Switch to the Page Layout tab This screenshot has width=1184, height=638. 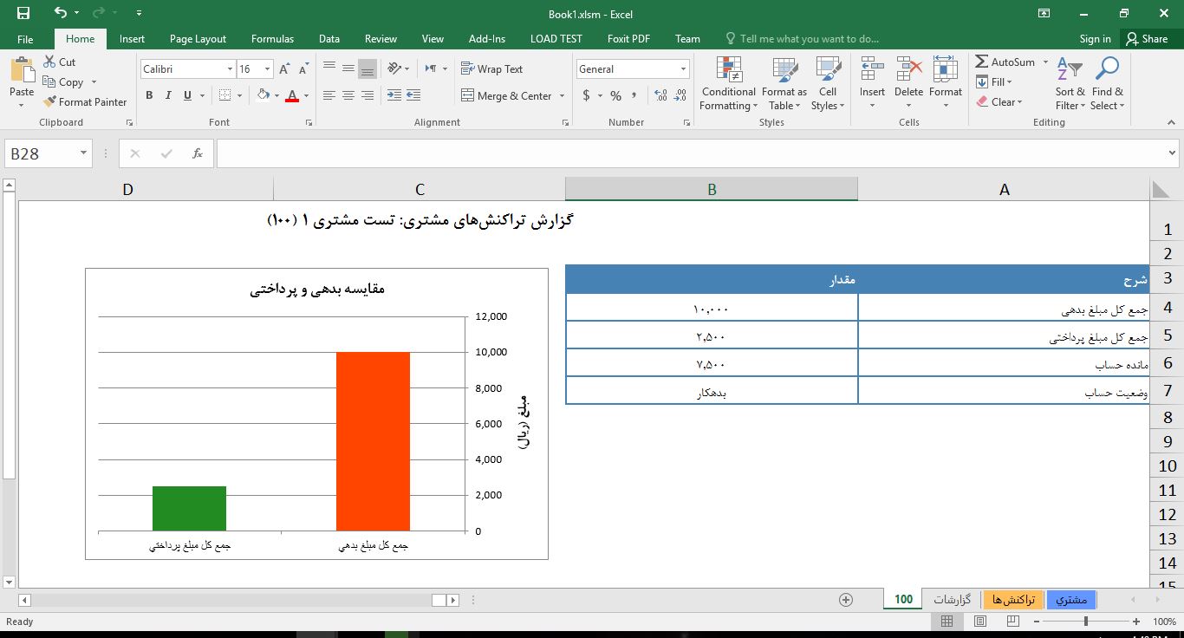pyautogui.click(x=198, y=39)
